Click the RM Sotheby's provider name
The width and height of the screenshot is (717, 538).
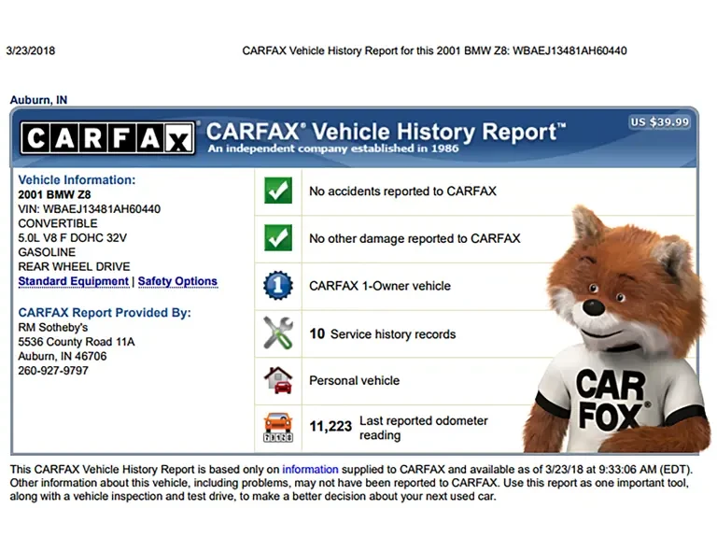pos(53,328)
